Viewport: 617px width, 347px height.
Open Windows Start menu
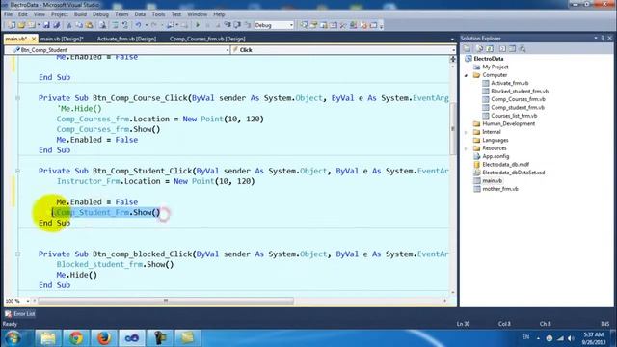tap(13, 338)
